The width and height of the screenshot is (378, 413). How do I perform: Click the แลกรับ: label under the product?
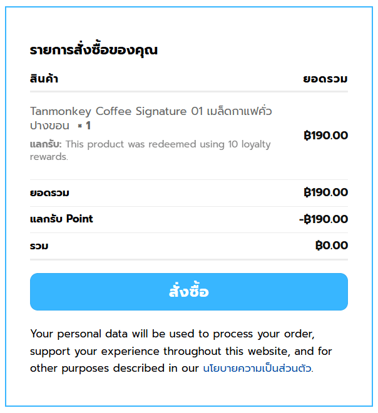tap(46, 144)
